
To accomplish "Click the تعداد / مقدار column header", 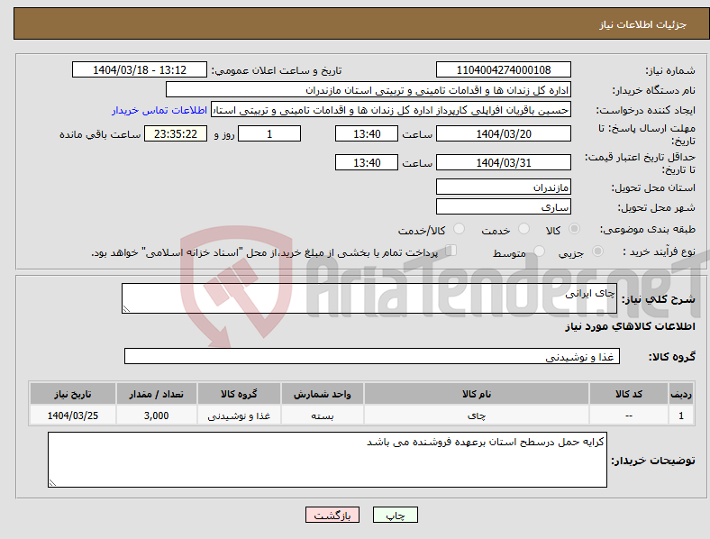I will coord(156,394).
